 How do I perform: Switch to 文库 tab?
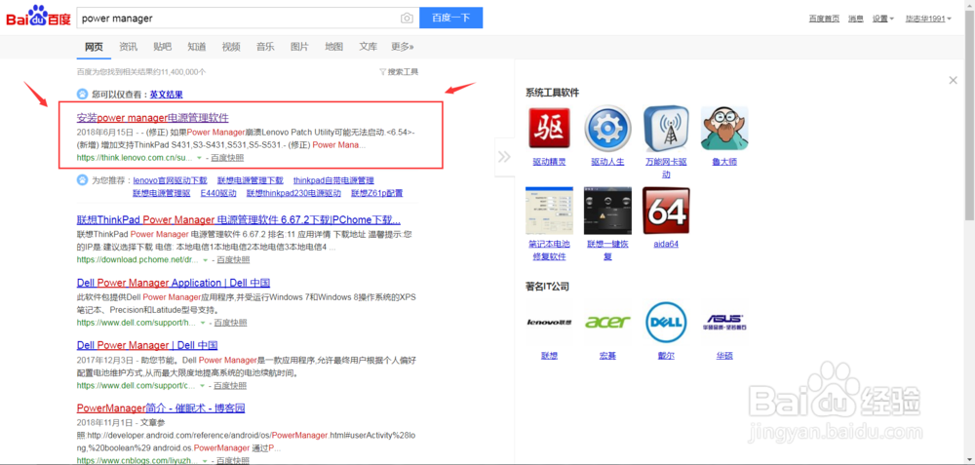(369, 47)
